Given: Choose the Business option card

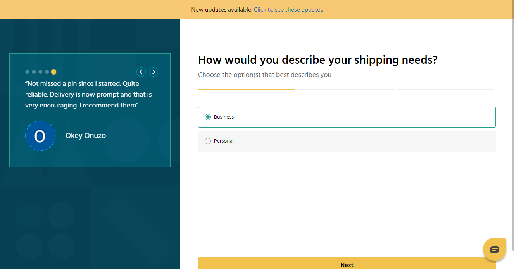Looking at the screenshot, I should click(347, 117).
